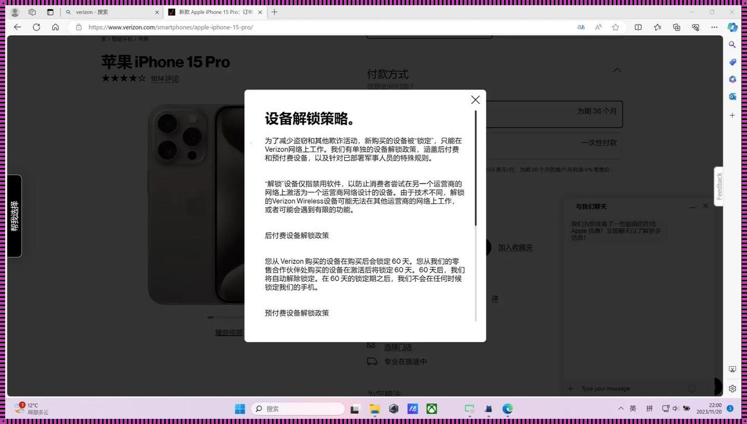Screen dimensions: 747x424
Task: Open Browser essentials heart icon
Action: tap(695, 27)
